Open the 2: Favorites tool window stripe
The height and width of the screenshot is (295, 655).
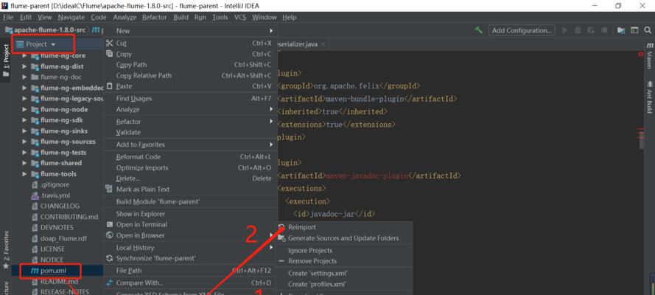[6, 250]
